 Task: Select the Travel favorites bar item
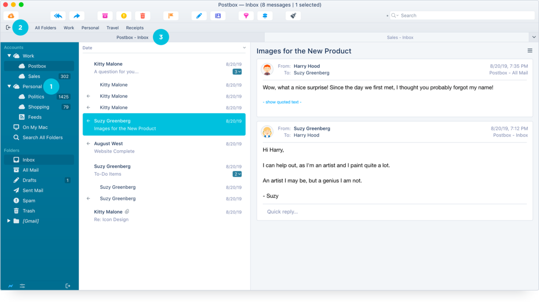112,28
